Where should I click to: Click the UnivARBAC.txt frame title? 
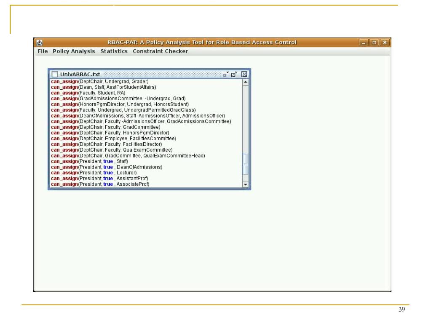coord(80,74)
